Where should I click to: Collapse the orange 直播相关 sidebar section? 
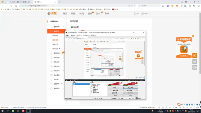(x=63, y=31)
